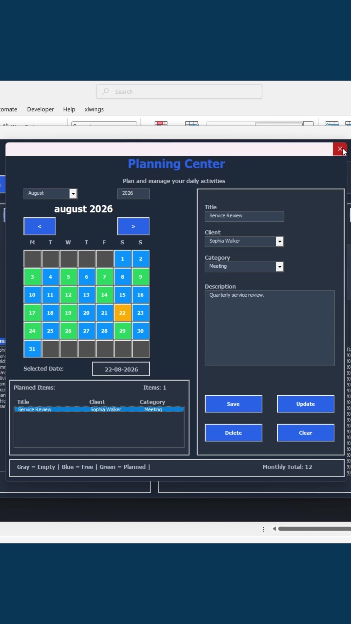Go to previous month with the < button
This screenshot has width=351, height=624.
coord(40,226)
